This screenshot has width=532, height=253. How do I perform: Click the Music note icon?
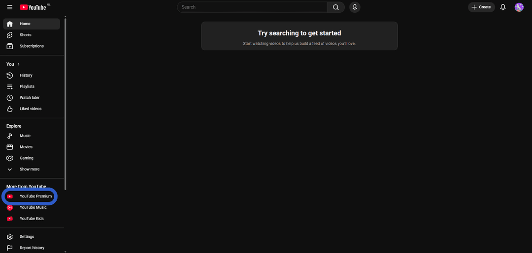coord(10,136)
